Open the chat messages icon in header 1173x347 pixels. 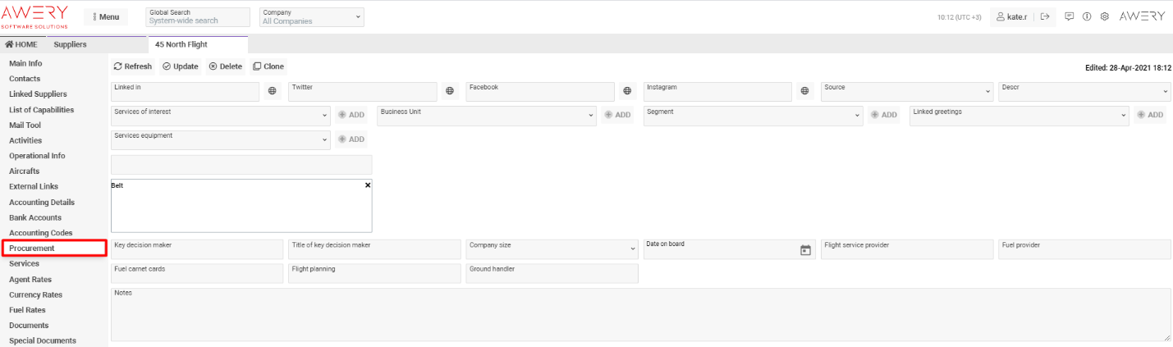click(1069, 16)
